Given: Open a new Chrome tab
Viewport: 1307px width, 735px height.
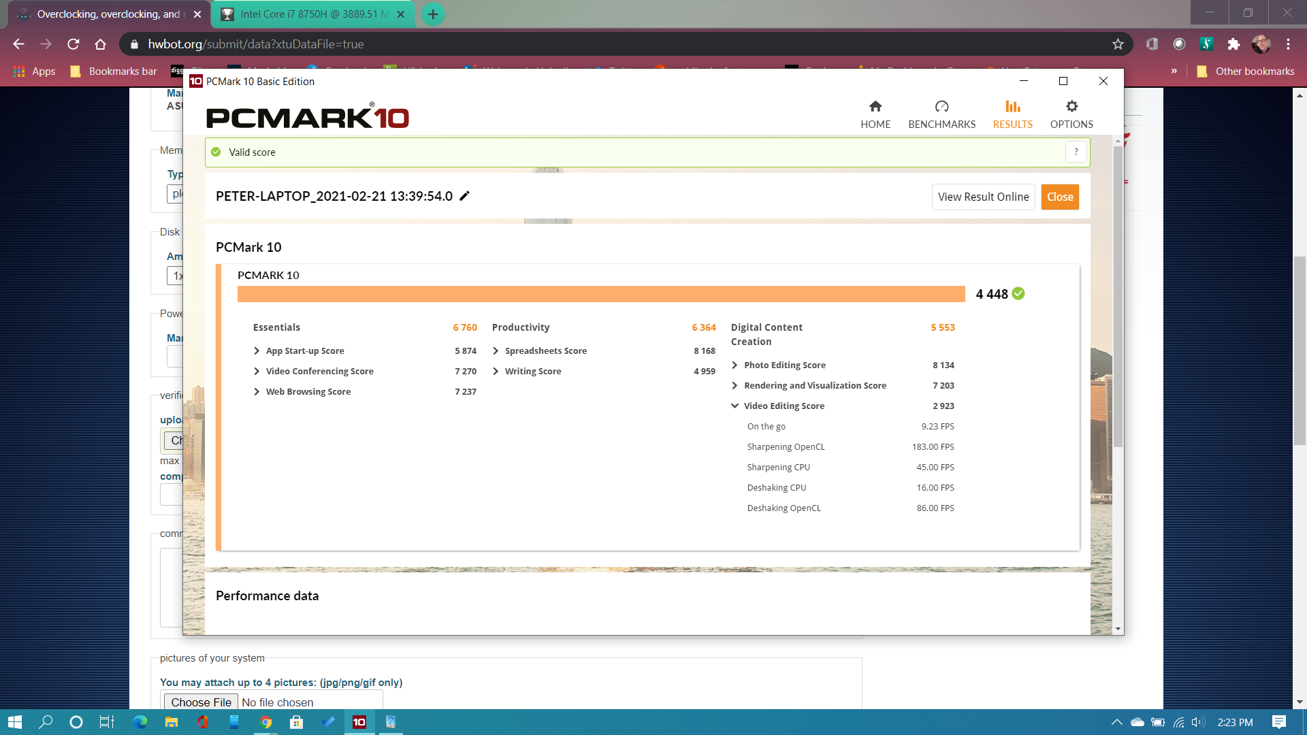Looking at the screenshot, I should (433, 14).
